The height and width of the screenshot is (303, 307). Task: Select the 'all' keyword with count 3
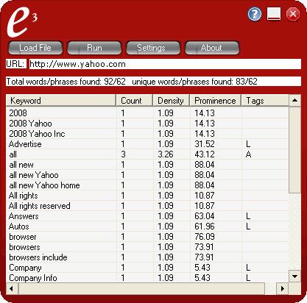click(x=147, y=154)
